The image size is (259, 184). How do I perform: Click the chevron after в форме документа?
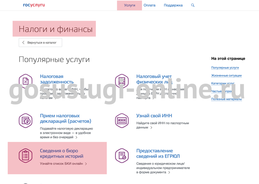(x=169, y=172)
